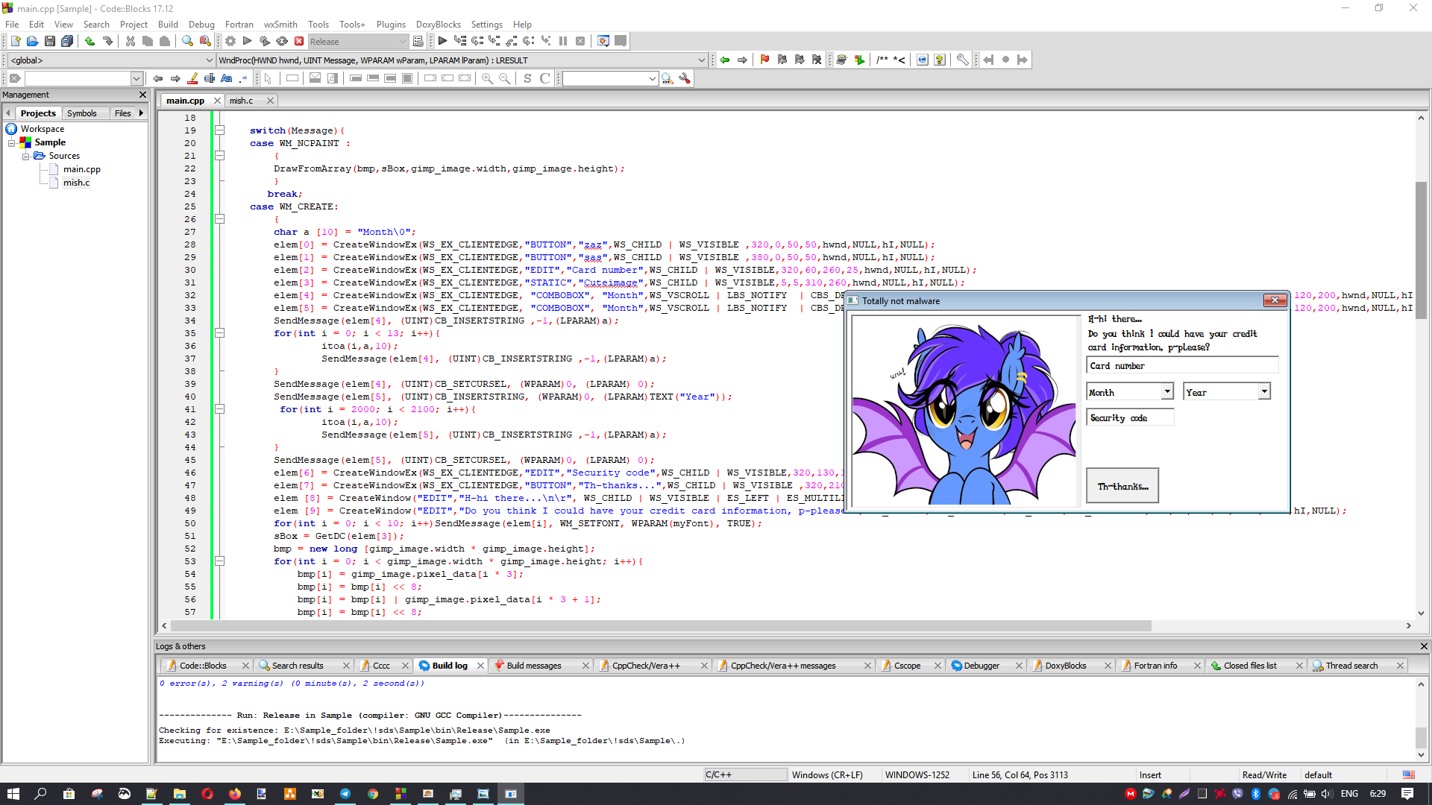The image size is (1432, 805).
Task: Open the Year combobox in the malware dialog
Action: pos(1264,391)
